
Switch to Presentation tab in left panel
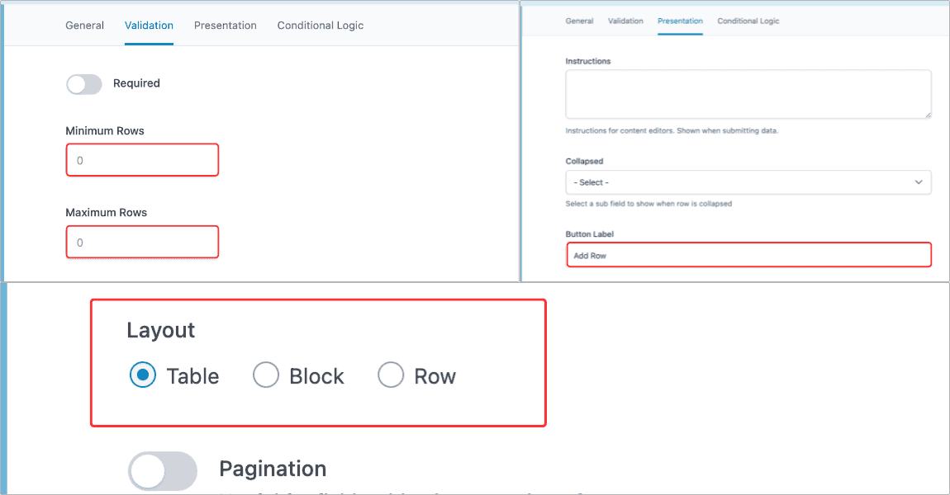226,26
